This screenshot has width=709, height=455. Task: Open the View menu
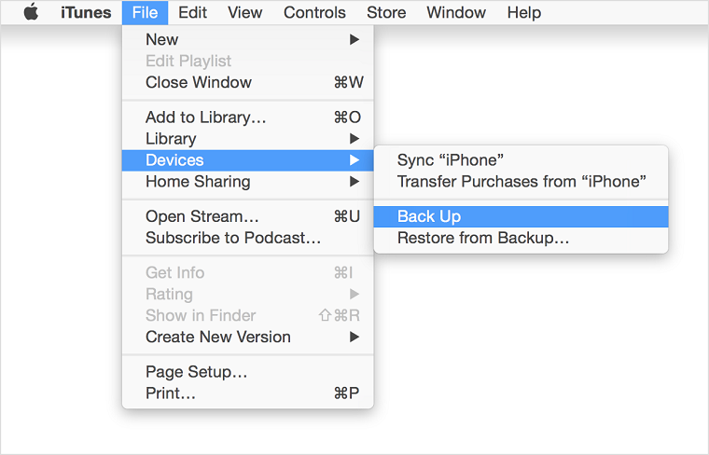(x=245, y=13)
